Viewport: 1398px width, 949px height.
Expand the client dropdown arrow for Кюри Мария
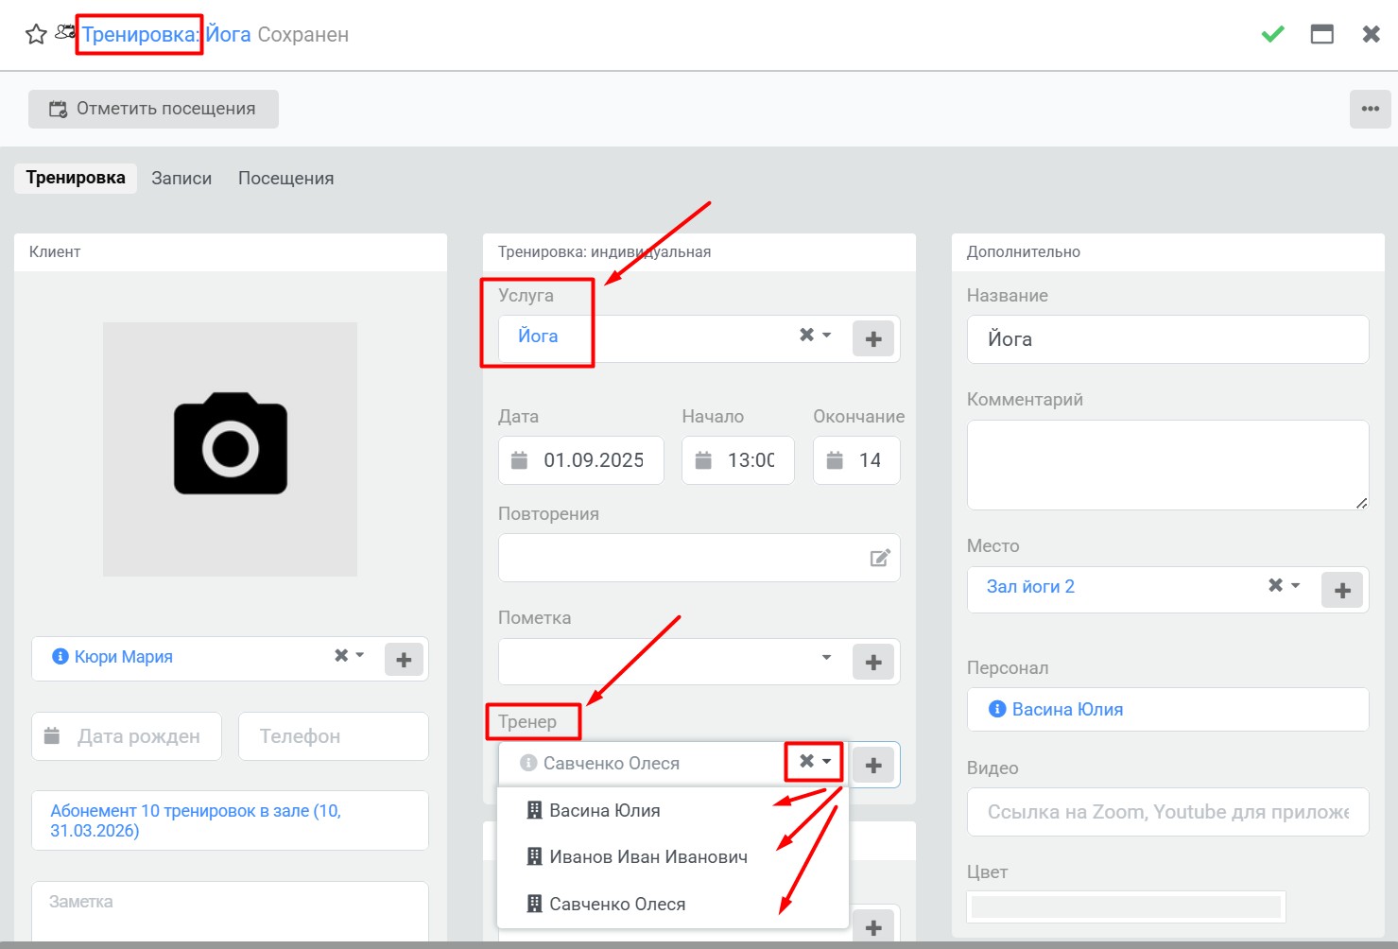[x=359, y=655]
